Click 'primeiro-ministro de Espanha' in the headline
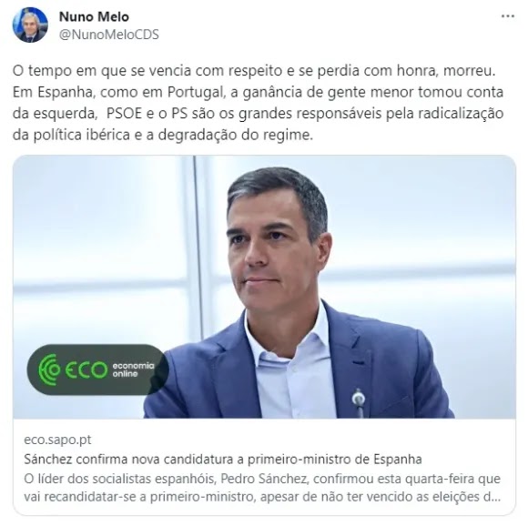Viewport: 528px width, 526px height. (x=335, y=460)
